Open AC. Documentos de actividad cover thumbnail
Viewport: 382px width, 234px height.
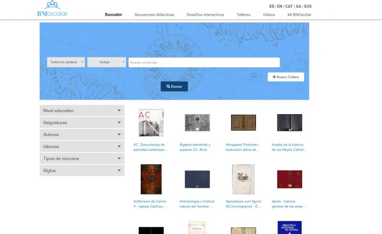click(x=151, y=123)
